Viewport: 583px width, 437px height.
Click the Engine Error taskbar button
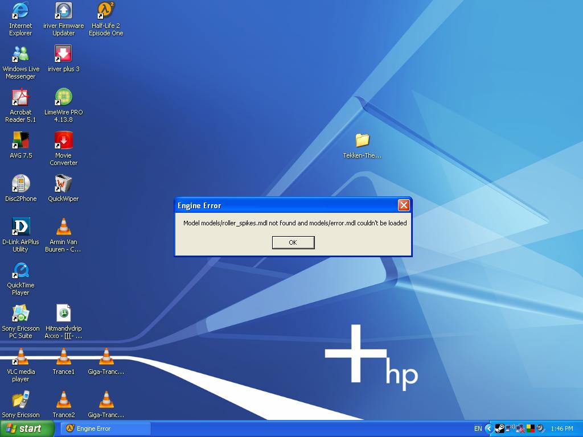(105, 428)
